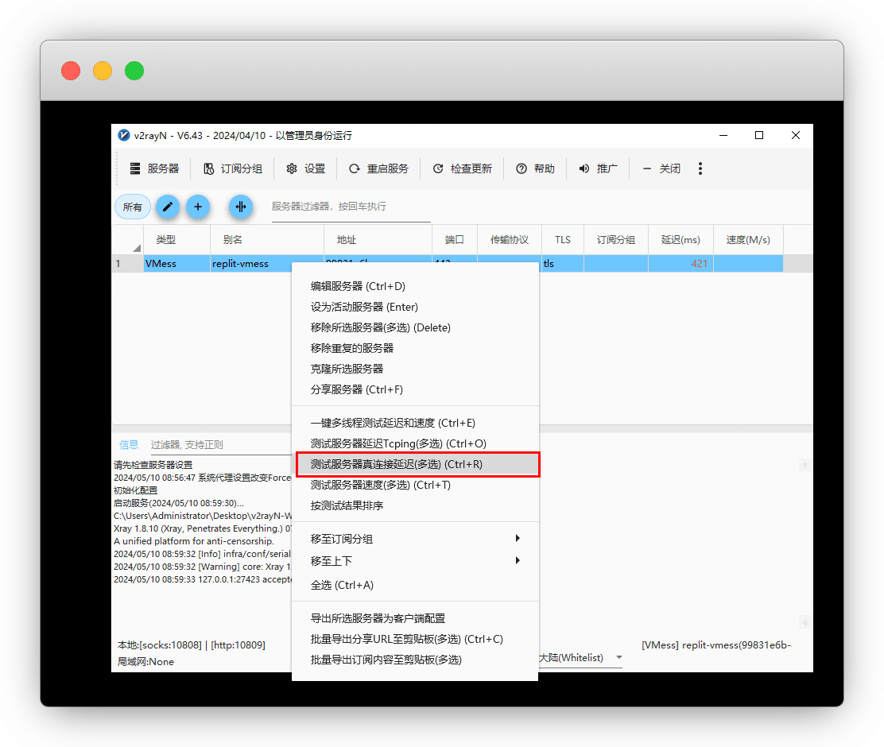Click 重启服务 to restart the service

(379, 168)
